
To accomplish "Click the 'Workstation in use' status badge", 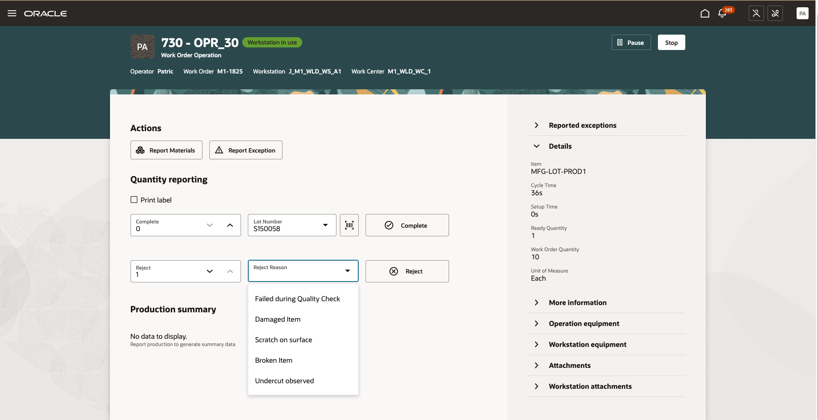I will [x=272, y=42].
